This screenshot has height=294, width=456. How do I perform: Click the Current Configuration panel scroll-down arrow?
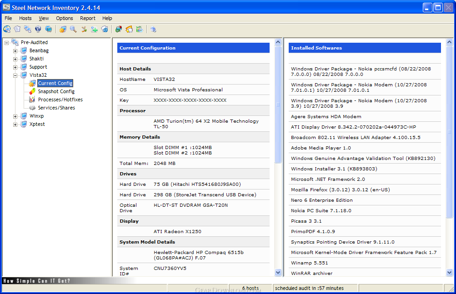[x=278, y=273]
